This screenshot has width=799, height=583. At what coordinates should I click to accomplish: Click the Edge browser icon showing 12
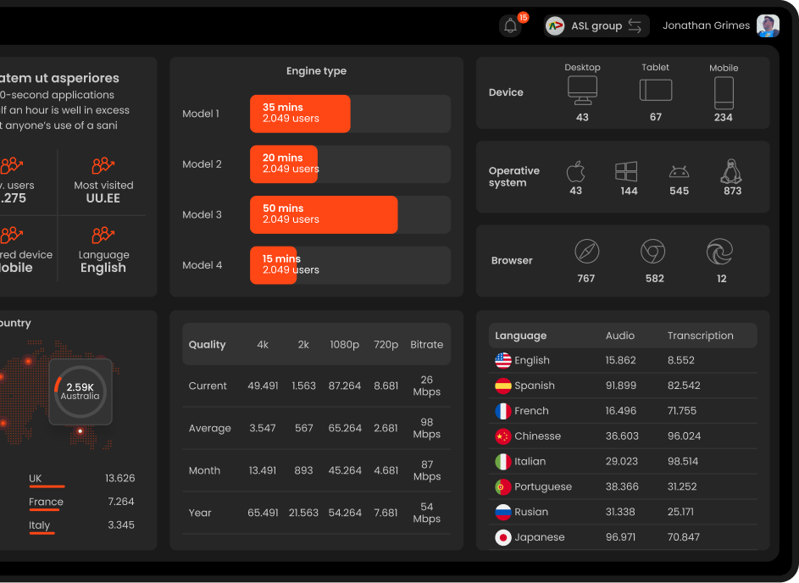pyautogui.click(x=719, y=253)
